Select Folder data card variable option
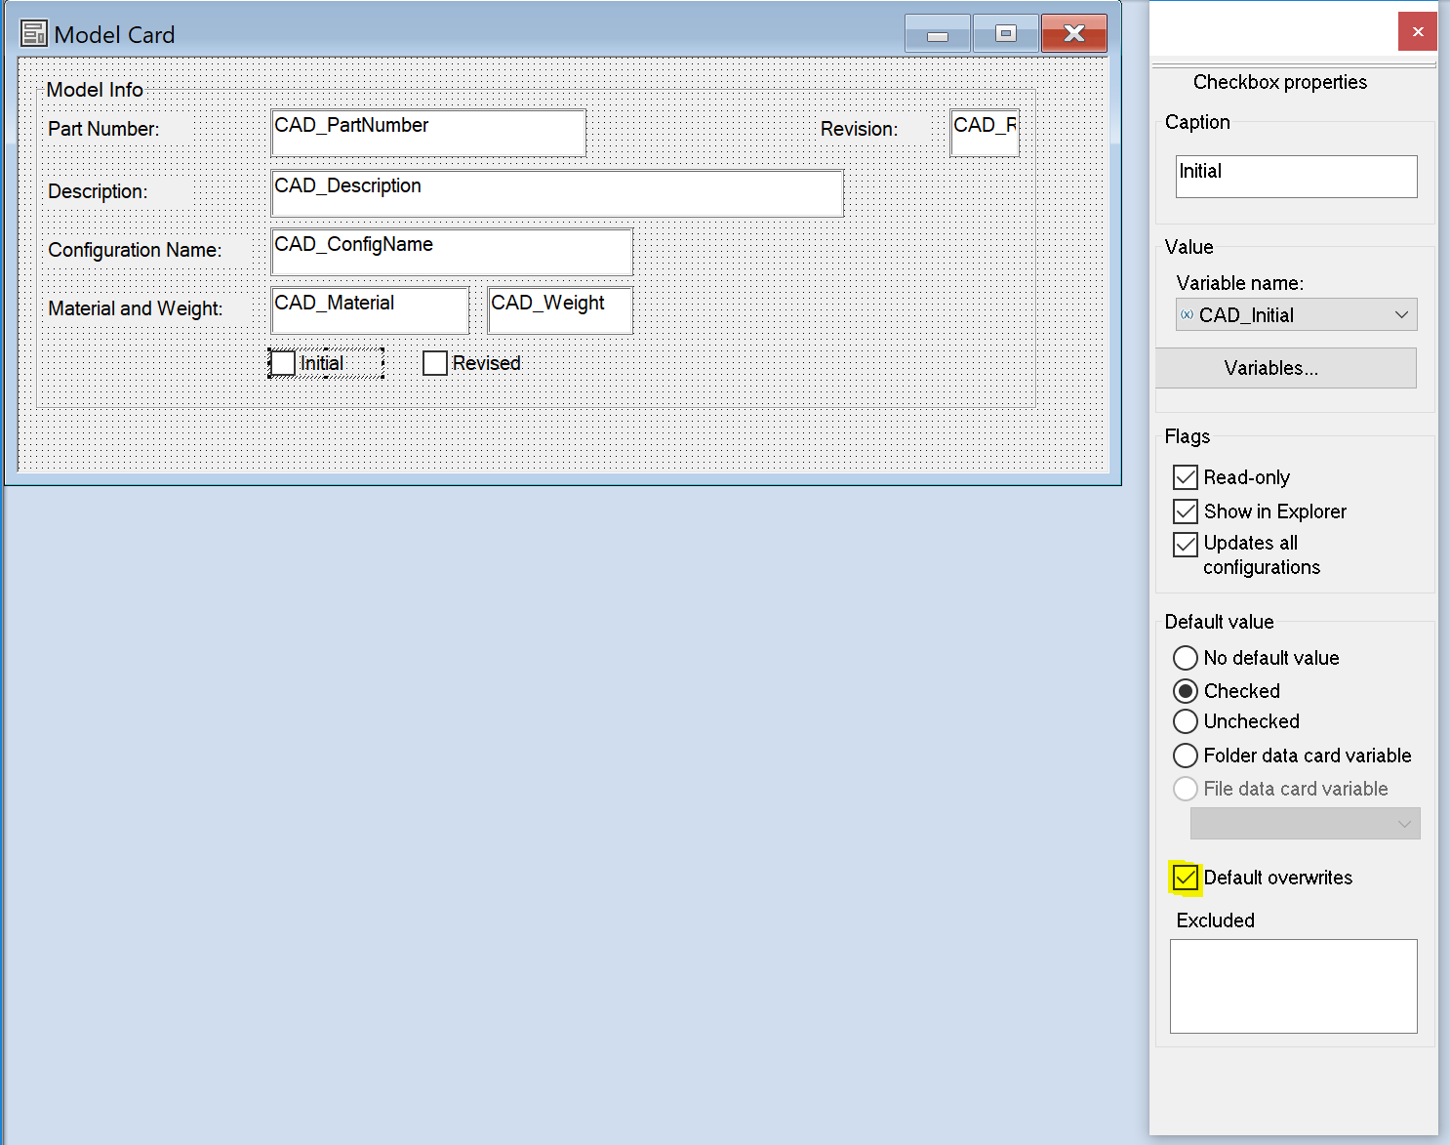Viewport: 1450px width, 1145px height. pyautogui.click(x=1186, y=756)
